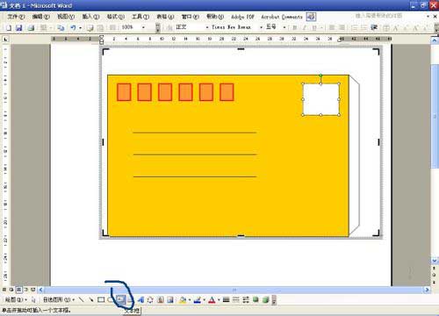Screen dimensions: 439x316
Task: Open the 五号 font size dropdown
Action: (284, 27)
